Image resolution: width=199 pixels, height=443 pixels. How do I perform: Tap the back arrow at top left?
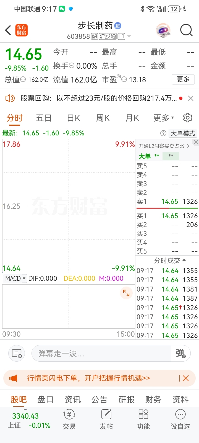click(x=8, y=30)
